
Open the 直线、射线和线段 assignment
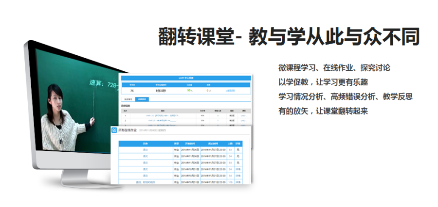click(145, 182)
